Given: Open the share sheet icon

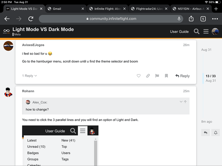Looking at the screenshot, I should [191, 19].
